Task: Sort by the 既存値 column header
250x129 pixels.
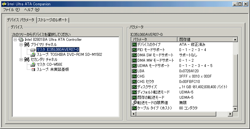Action: 205,39
